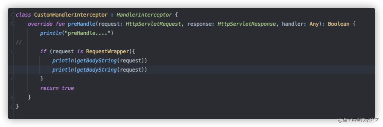Place cursor on the return true statement
Viewport: 383px width, 127px height.
(x=57, y=88)
